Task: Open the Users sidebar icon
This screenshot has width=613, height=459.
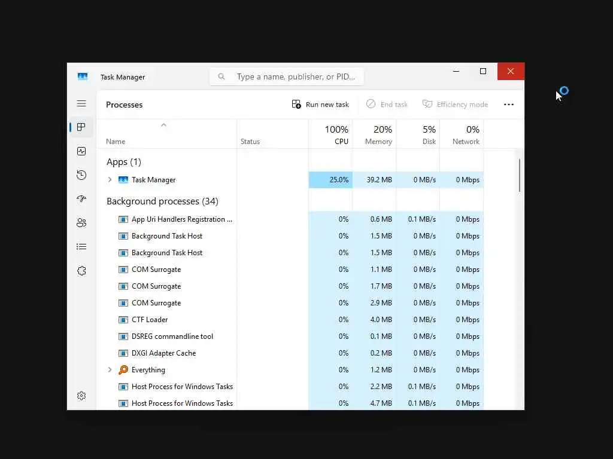Action: 81,223
